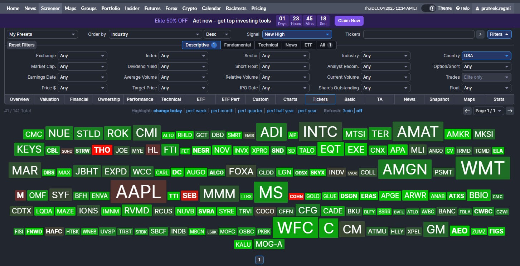
Task: Open Analyst Recom. filter dropdown
Action: point(385,66)
